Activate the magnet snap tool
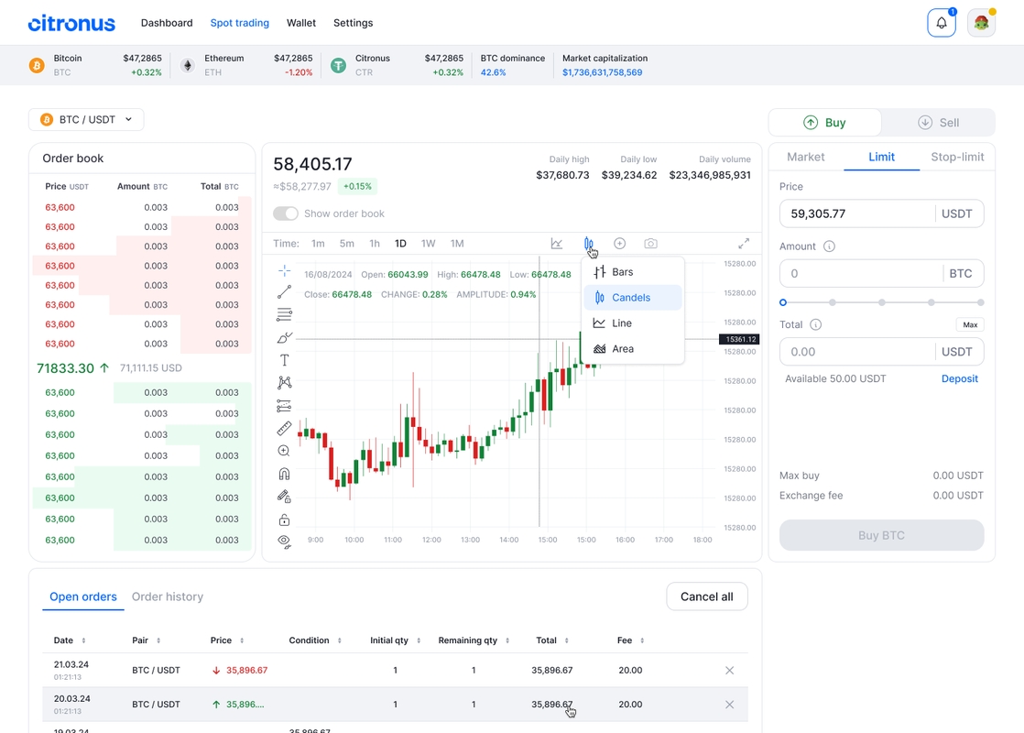This screenshot has width=1024, height=733. [284, 474]
